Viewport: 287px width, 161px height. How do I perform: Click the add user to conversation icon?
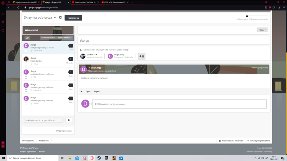[x=141, y=56]
